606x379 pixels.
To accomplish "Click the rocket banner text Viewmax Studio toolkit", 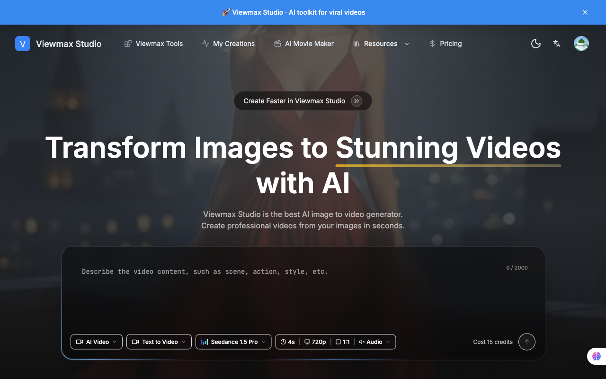I will pyautogui.click(x=294, y=12).
